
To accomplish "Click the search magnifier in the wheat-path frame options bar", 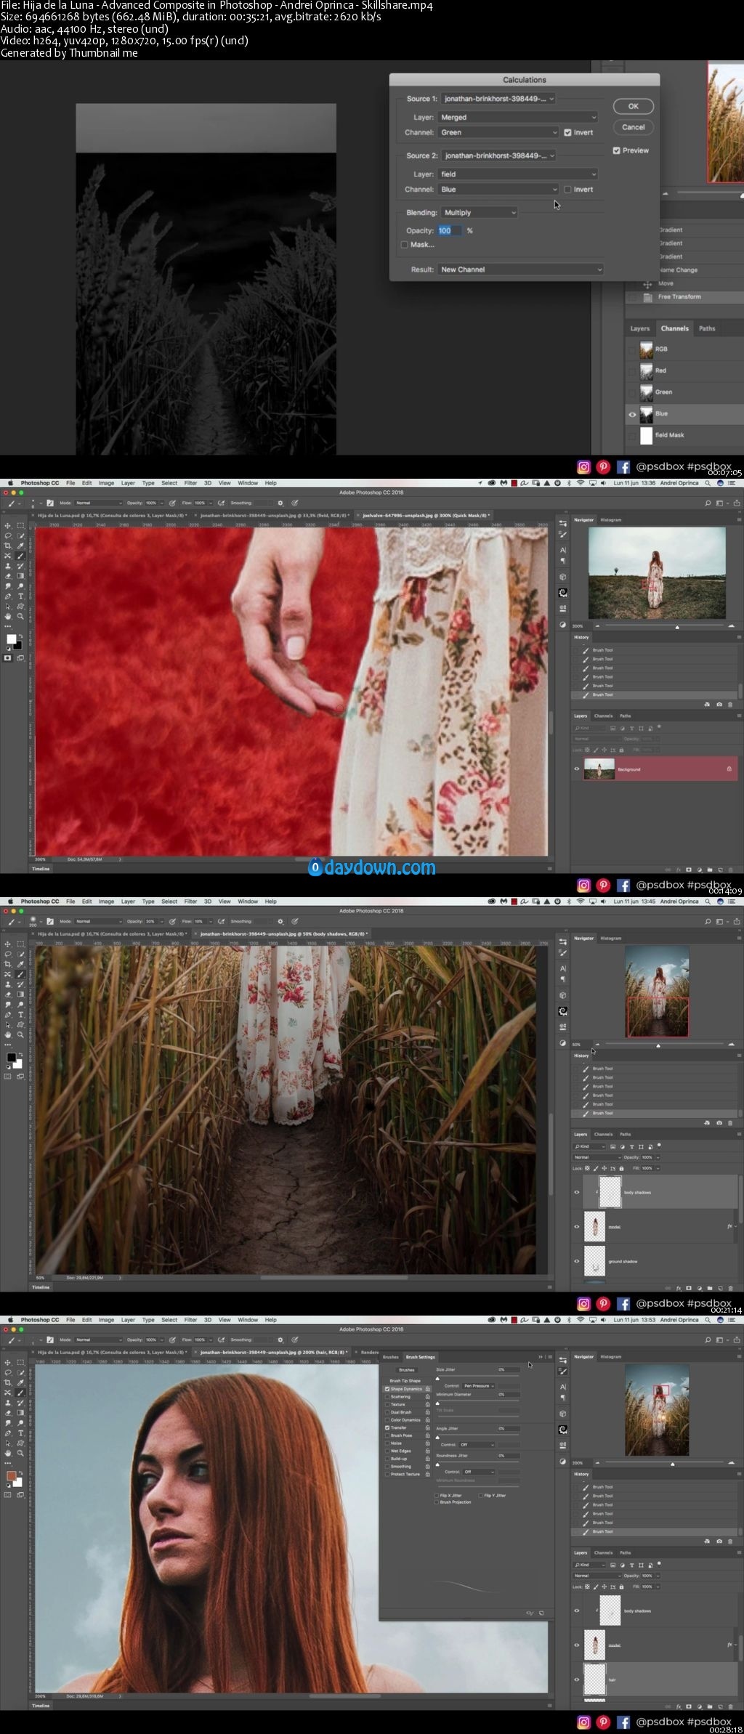I will (x=708, y=921).
